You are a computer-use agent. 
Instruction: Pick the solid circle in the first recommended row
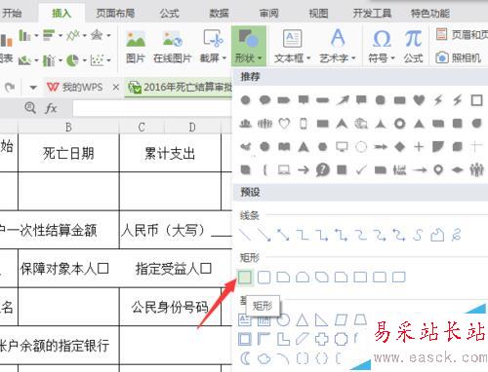(x=245, y=100)
